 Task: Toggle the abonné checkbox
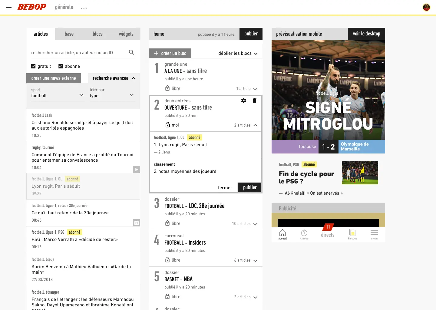(x=61, y=66)
